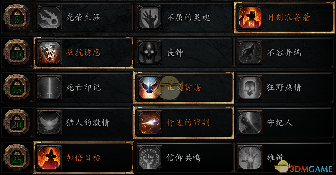Image resolution: width=336 pixels, height=175 pixels.
Task: Click the level 25 lock badge
Action: (x=17, y=157)
